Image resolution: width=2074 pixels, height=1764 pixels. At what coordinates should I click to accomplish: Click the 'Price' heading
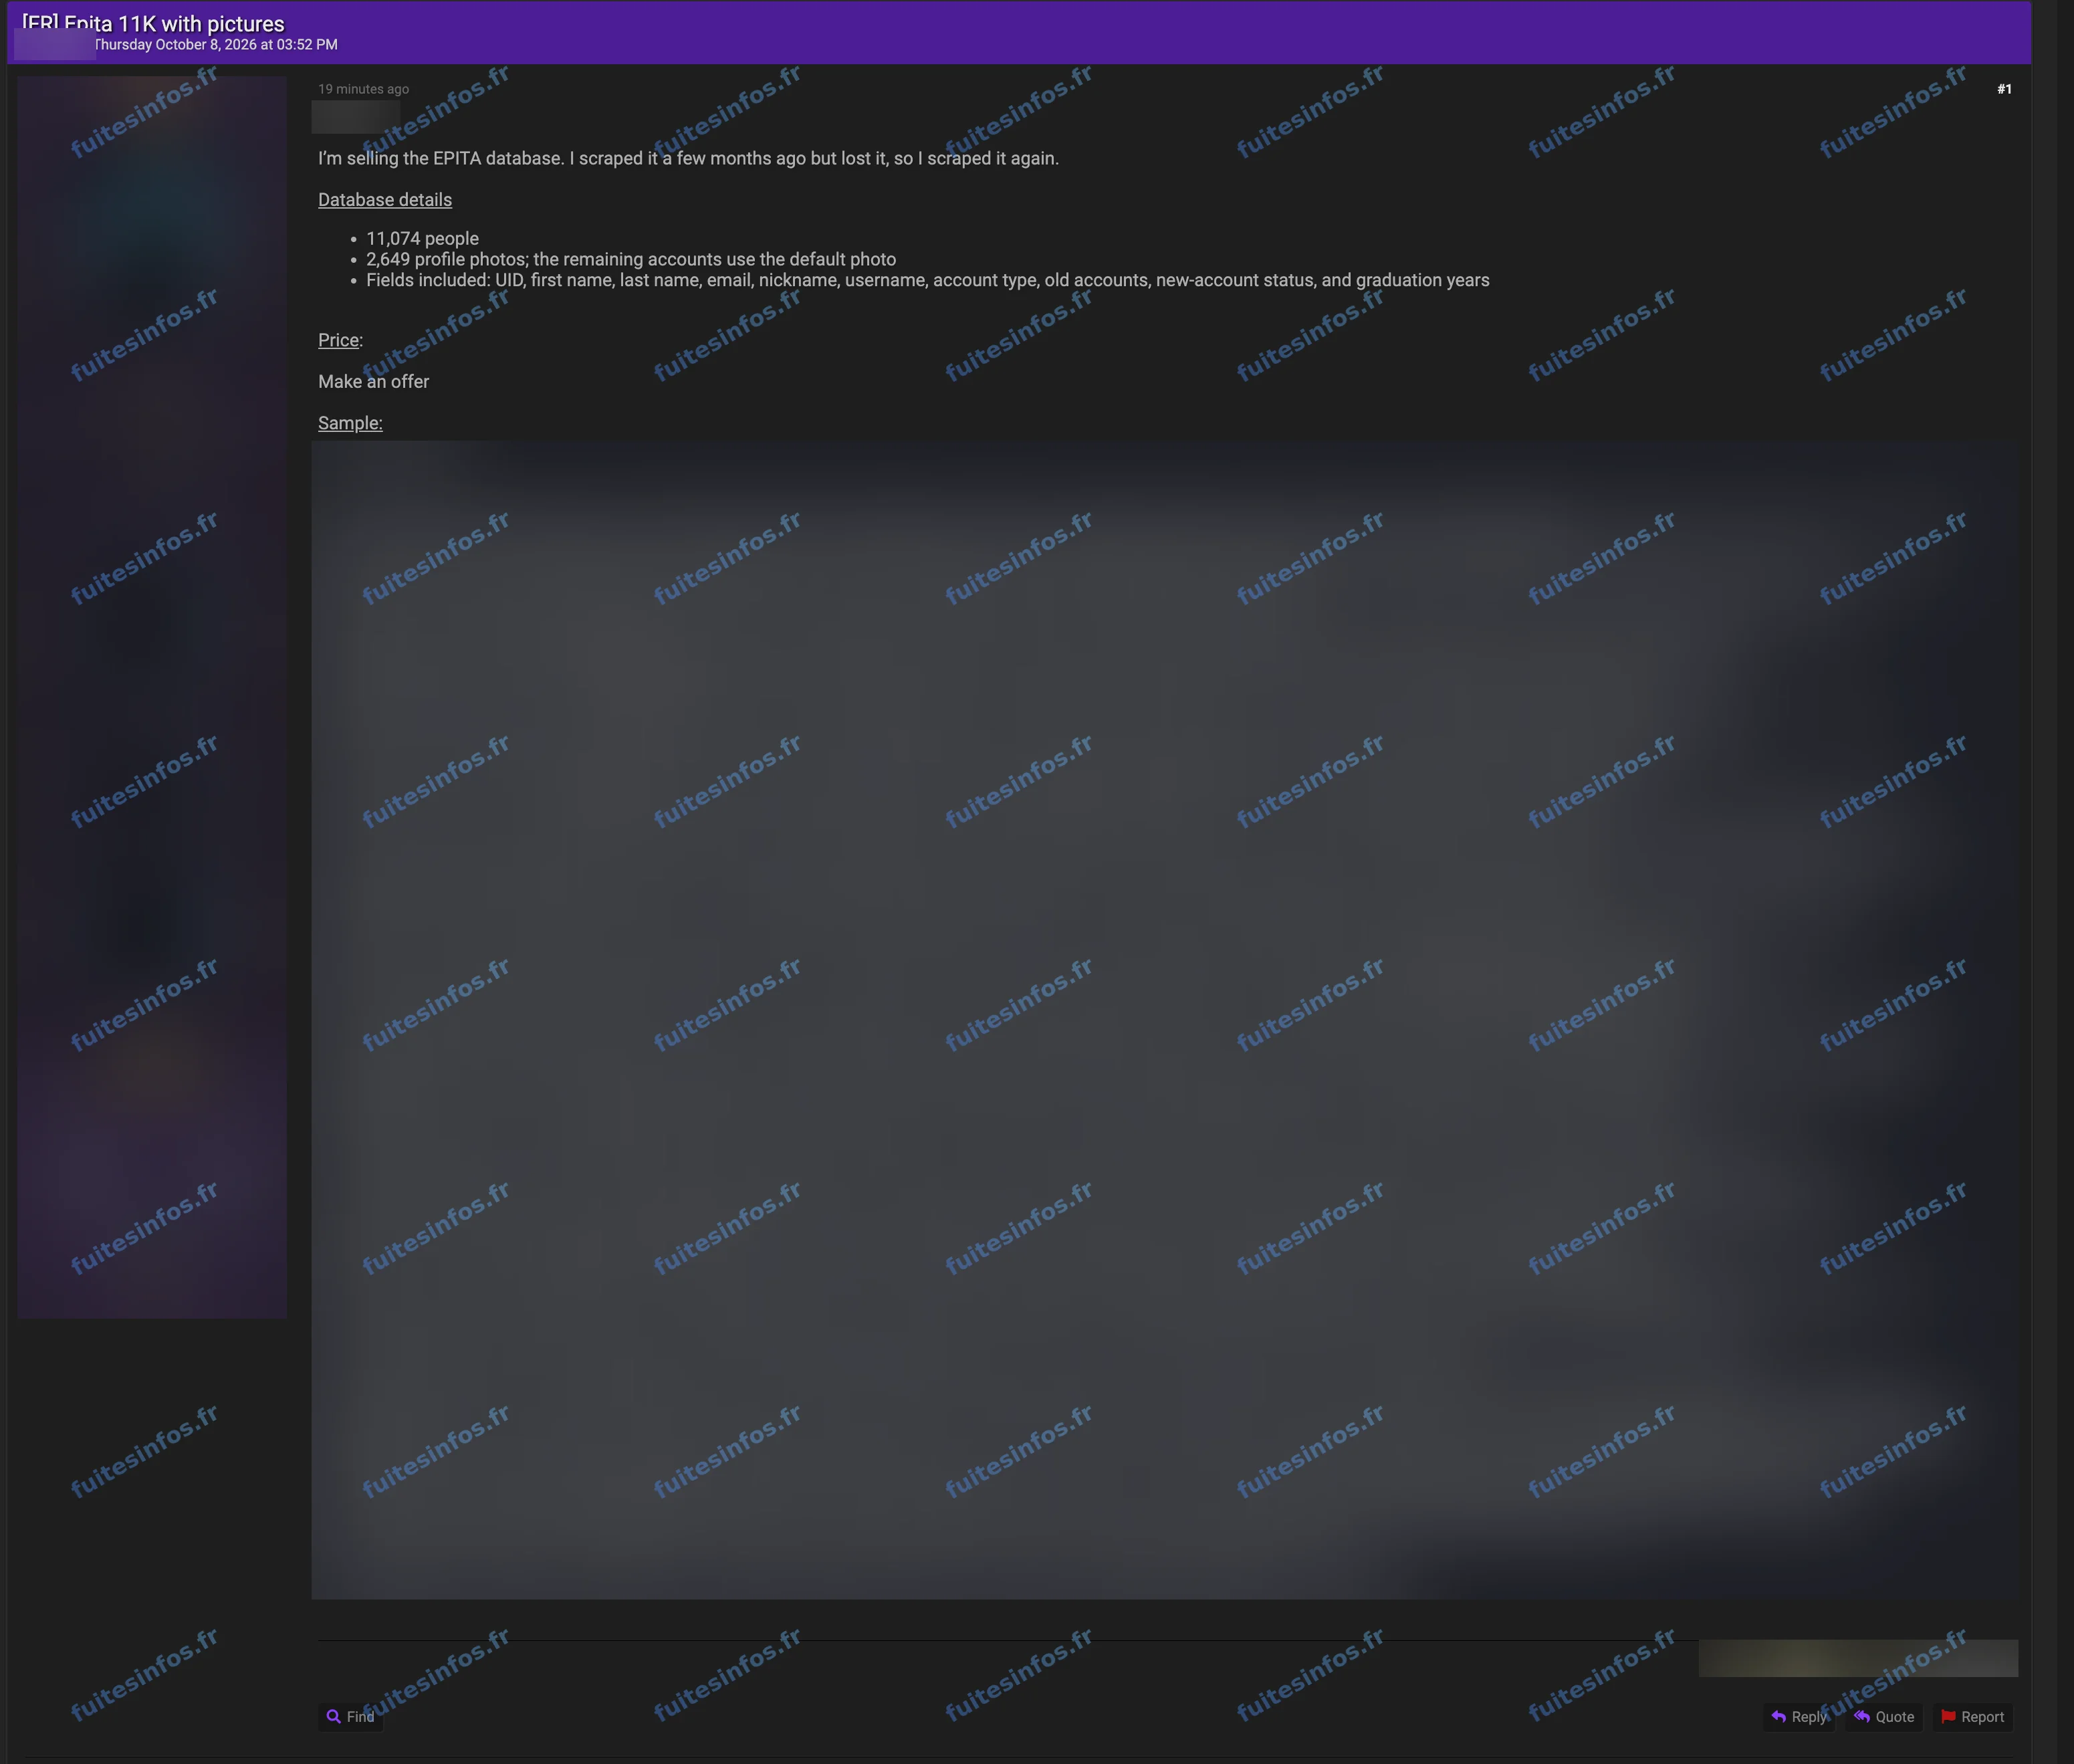(x=339, y=340)
